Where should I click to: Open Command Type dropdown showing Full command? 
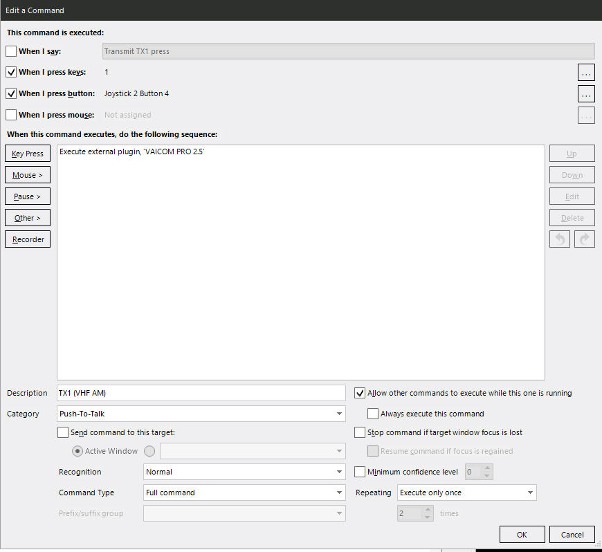click(244, 493)
